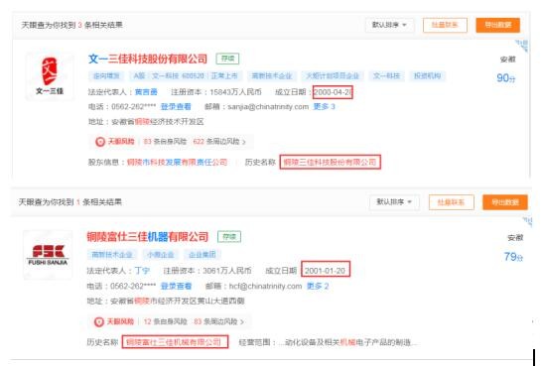542x366 pixels.
Task: Click the outlined button left of the top 导出数据
Action: 445,25
